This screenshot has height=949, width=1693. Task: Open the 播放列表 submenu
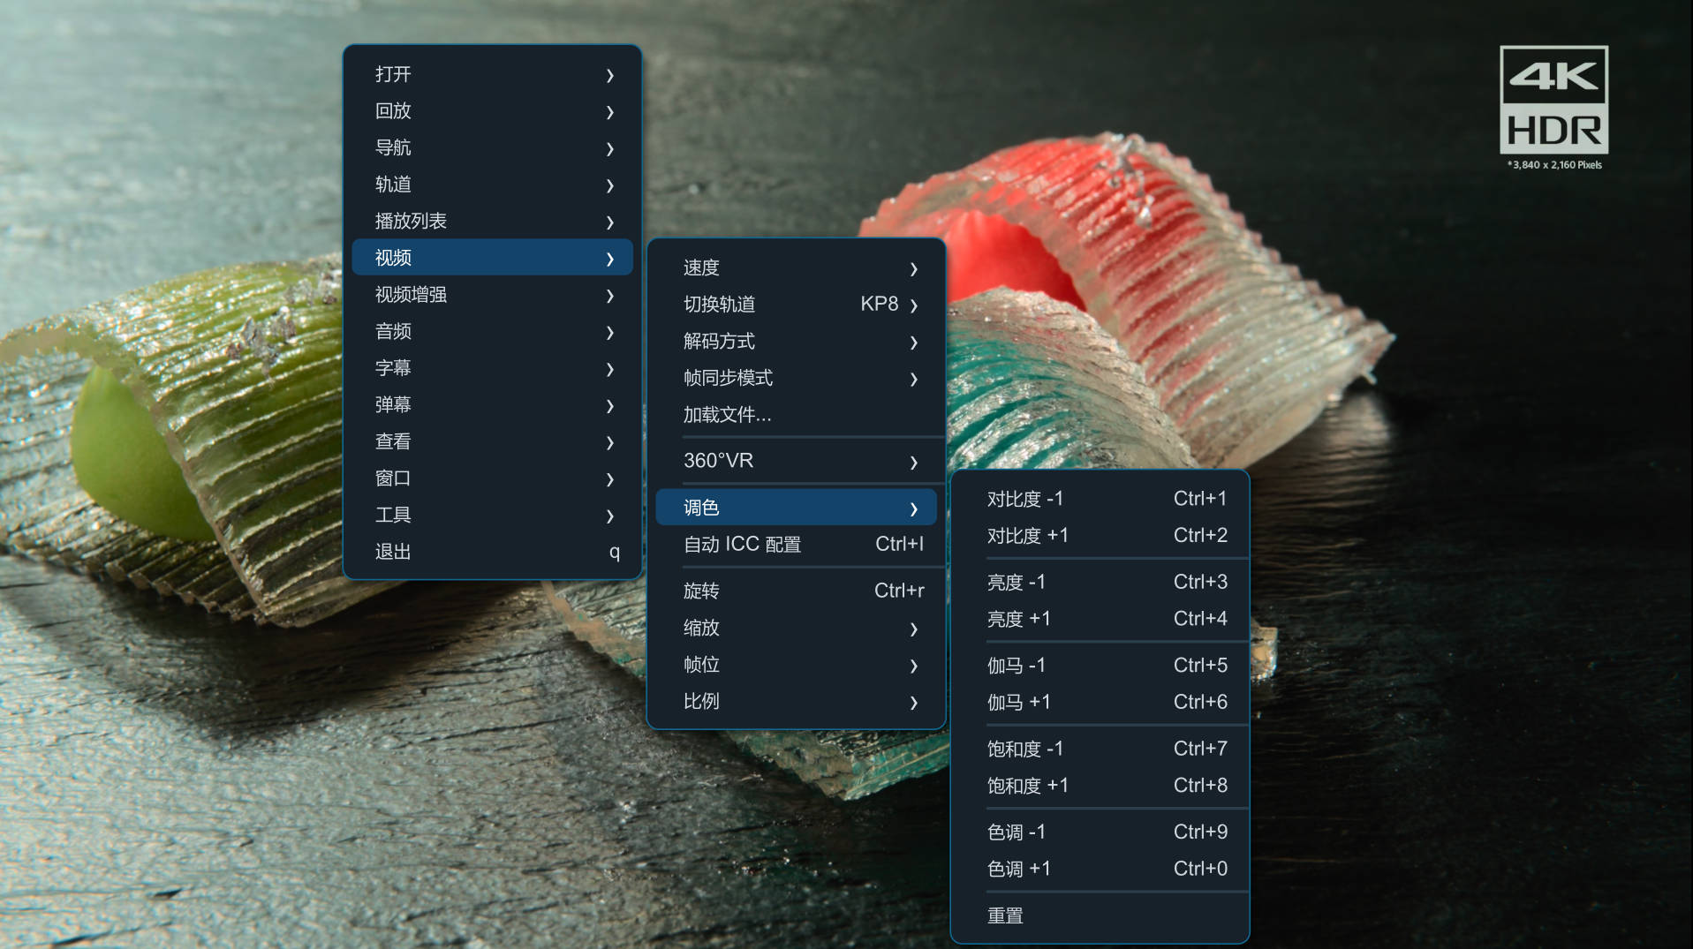tap(492, 221)
